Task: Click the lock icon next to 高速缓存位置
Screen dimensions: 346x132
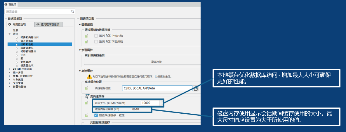Action: coord(86,88)
